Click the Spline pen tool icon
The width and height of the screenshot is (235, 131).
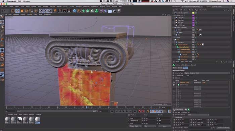79,11
